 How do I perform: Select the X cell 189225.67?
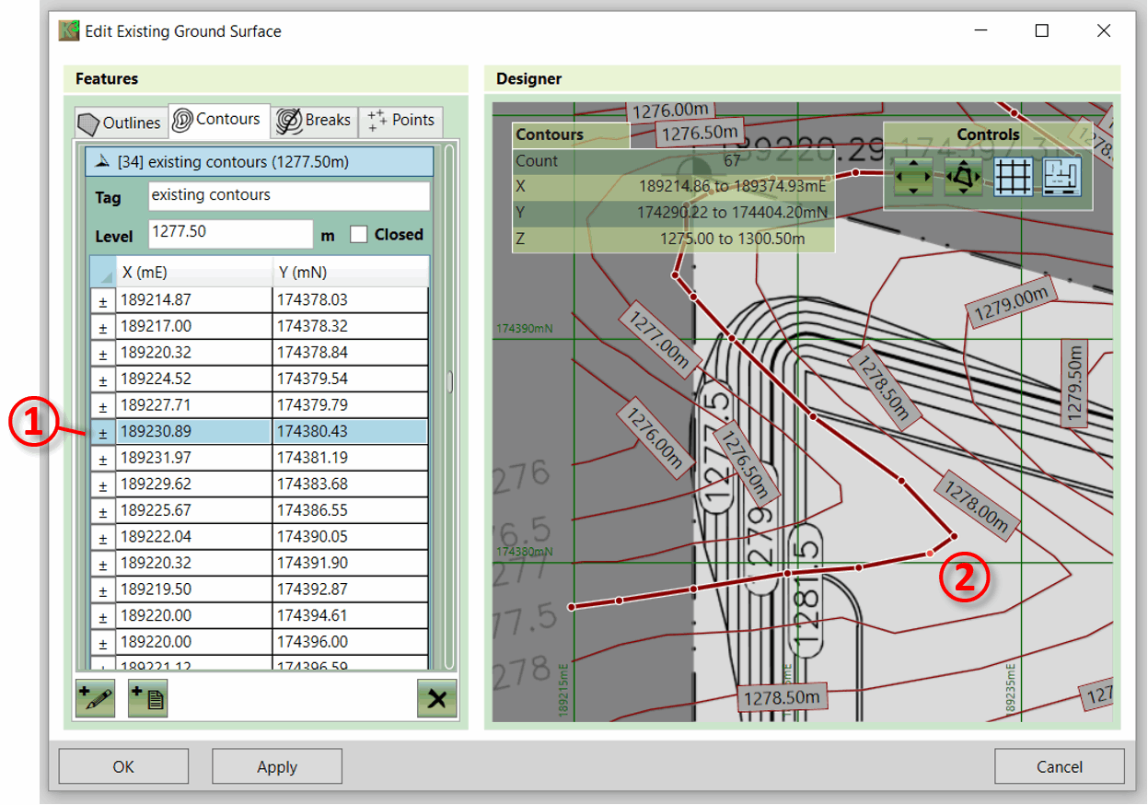[194, 510]
